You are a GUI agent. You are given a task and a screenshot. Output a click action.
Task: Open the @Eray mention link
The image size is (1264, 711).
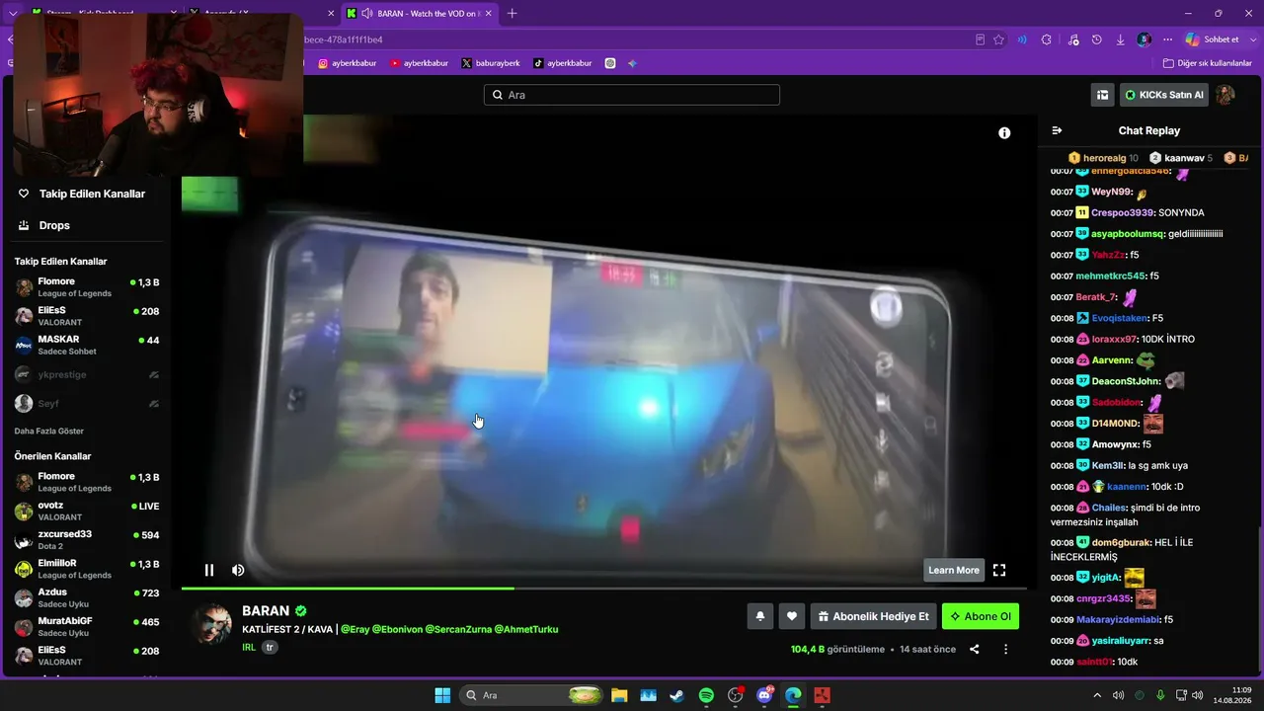pyautogui.click(x=355, y=629)
